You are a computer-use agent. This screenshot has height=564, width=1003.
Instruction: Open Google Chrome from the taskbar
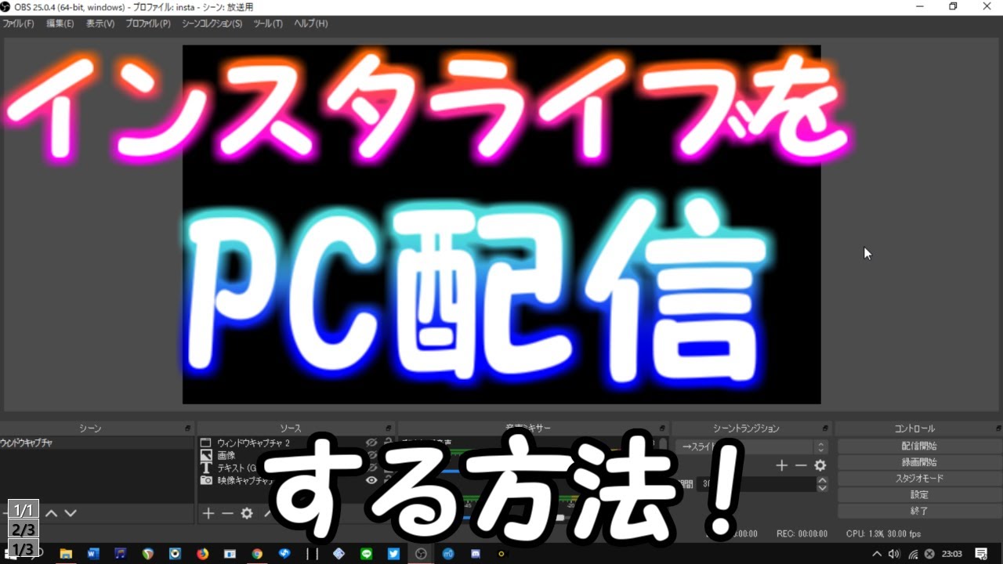click(257, 554)
